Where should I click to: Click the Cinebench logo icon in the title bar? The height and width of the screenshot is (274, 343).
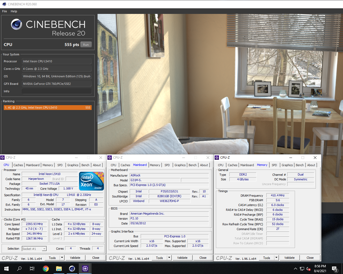pos(4,4)
